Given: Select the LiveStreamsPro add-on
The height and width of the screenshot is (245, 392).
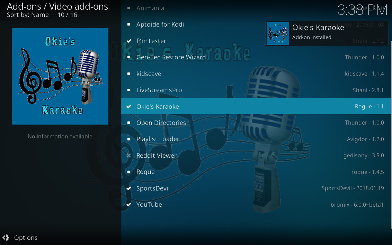Looking at the screenshot, I should pos(159,90).
